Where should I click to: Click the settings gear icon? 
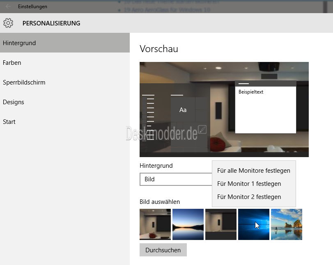tap(8, 23)
